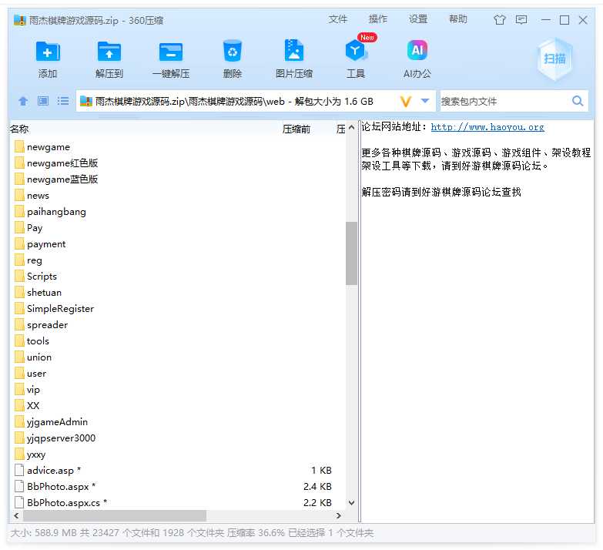This screenshot has height=550, width=603.
Task: Select the vip folder
Action: pyautogui.click(x=27, y=389)
